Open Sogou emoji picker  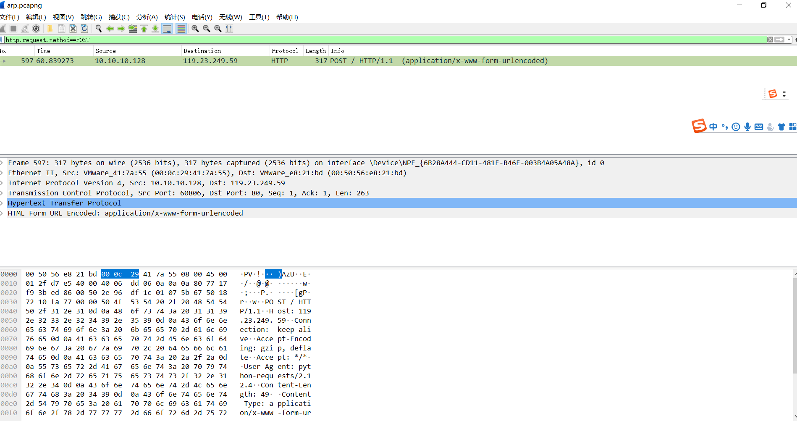pos(736,126)
